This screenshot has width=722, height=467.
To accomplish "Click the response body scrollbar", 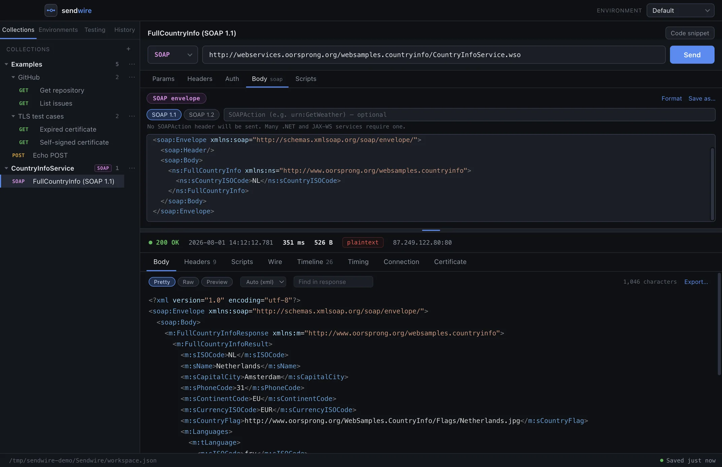I will (x=719, y=324).
